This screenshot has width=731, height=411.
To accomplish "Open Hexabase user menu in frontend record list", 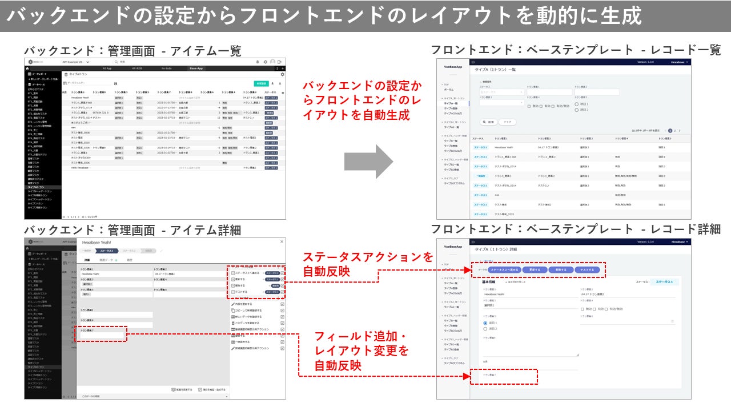I will [x=680, y=62].
